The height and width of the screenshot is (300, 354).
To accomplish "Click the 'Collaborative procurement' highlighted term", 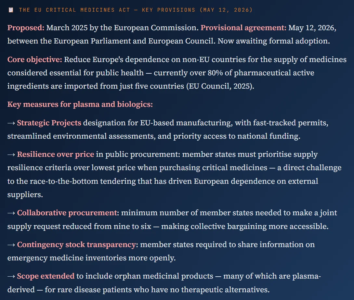I will [67, 213].
